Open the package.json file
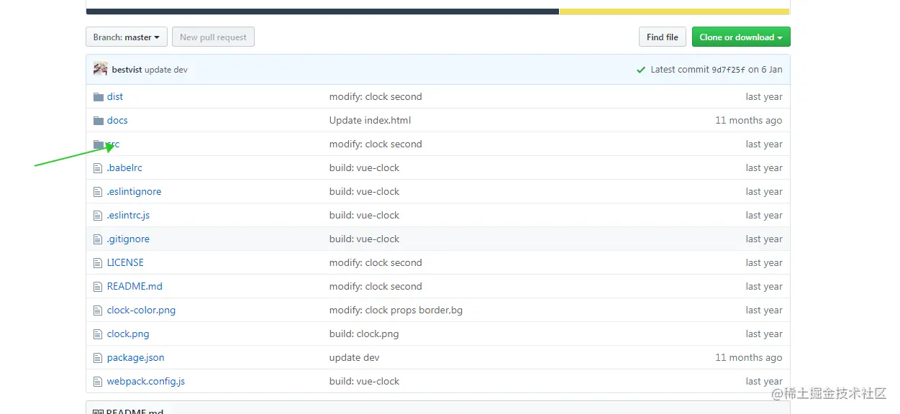Image resolution: width=900 pixels, height=414 pixels. coord(135,358)
